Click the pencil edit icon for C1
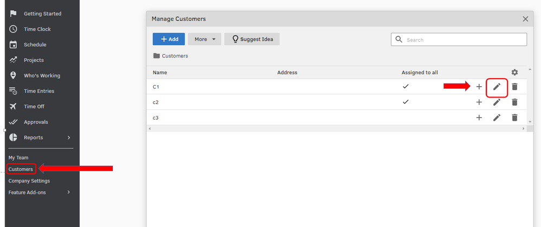 pyautogui.click(x=497, y=87)
